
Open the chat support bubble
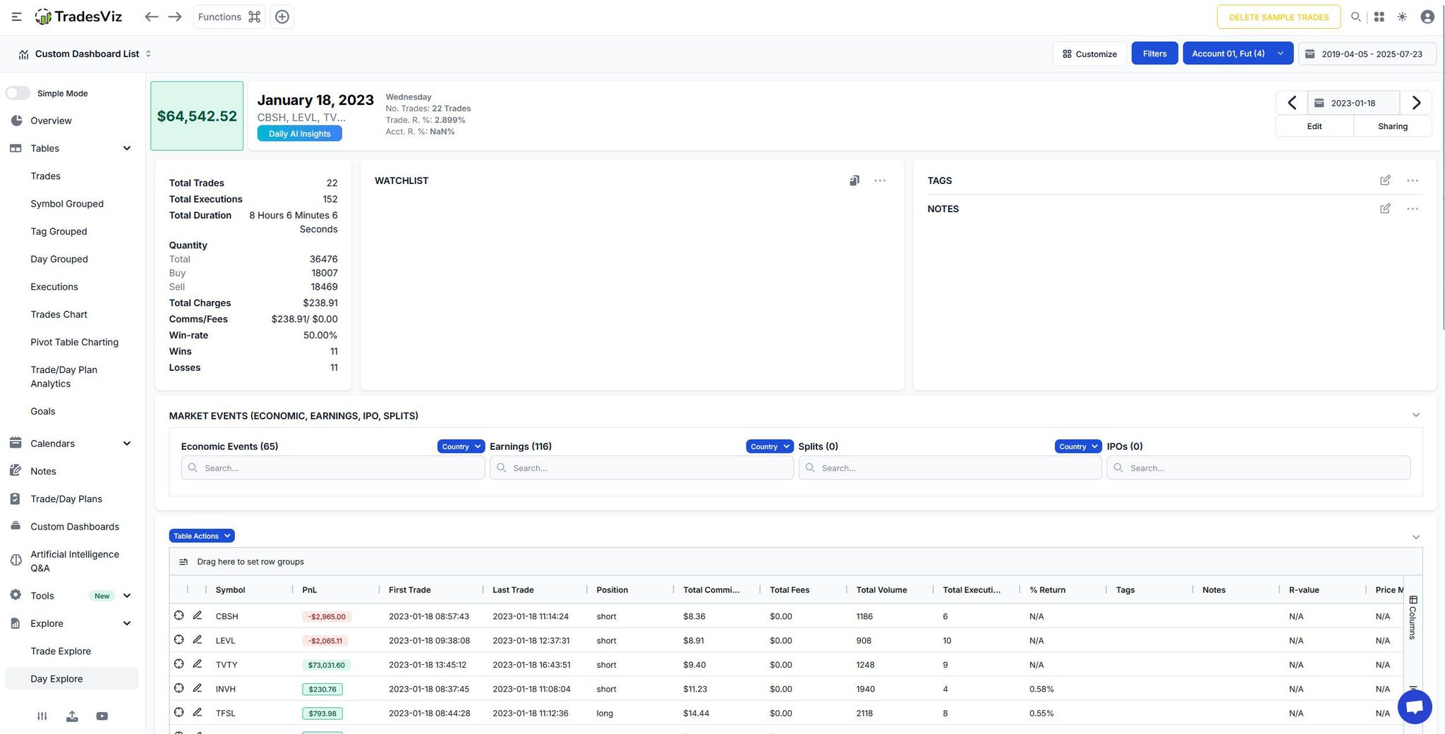point(1415,707)
